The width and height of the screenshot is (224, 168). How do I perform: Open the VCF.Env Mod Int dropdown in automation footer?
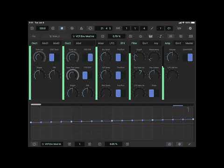click(52, 144)
